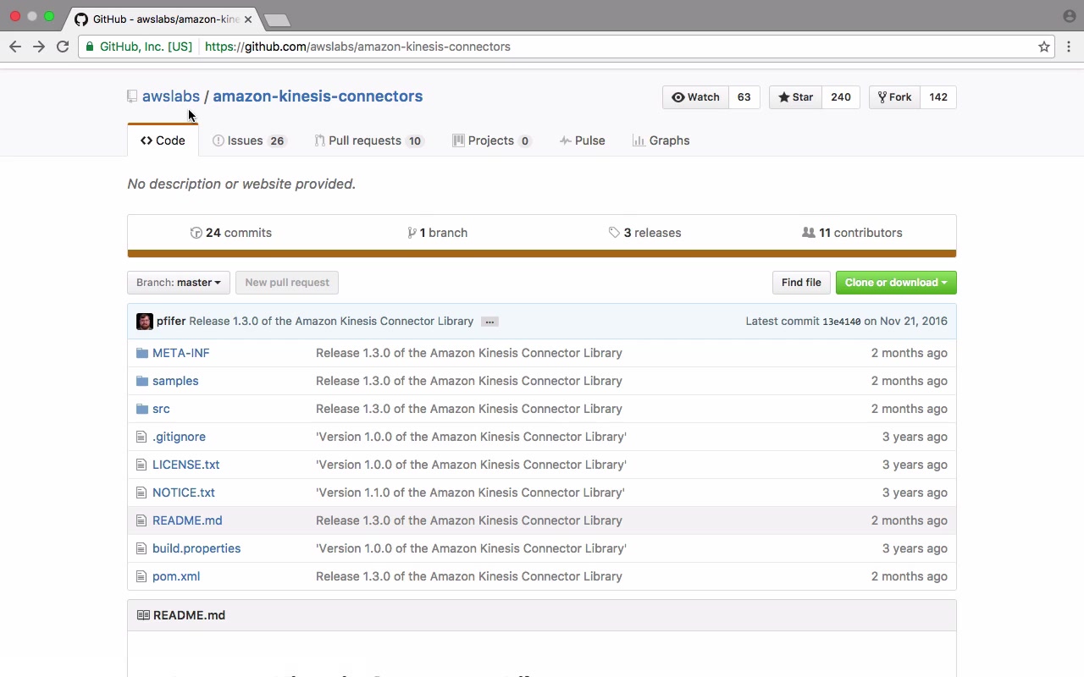
Task: Open the commit message beside pfifer
Action: (x=331, y=322)
